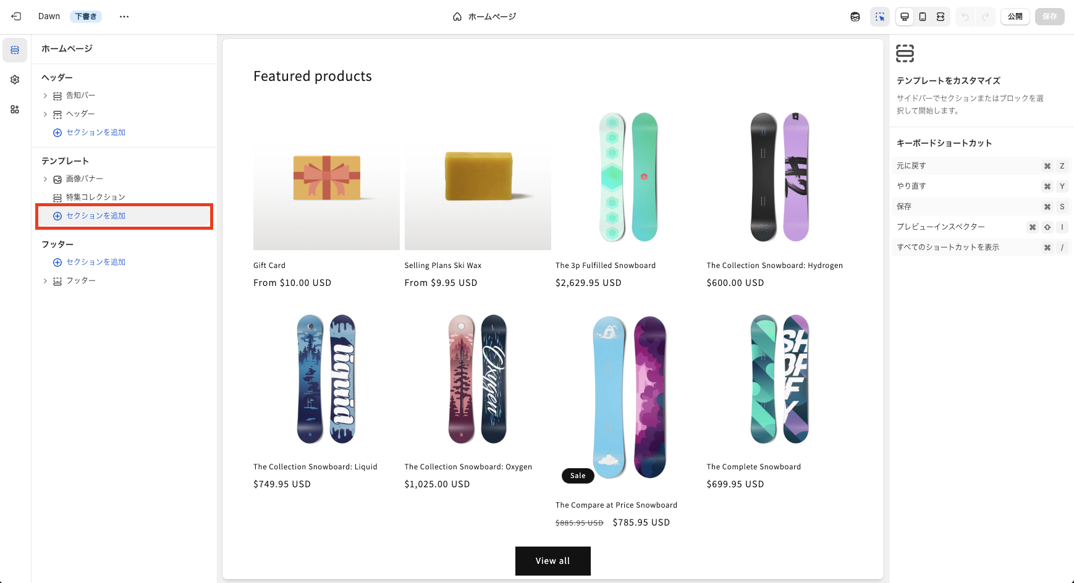Expand the 画像バナー section
The height and width of the screenshot is (583, 1074).
pos(45,179)
